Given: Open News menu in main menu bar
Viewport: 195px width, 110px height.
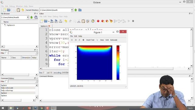Looking at the screenshot, I should click(31, 6).
